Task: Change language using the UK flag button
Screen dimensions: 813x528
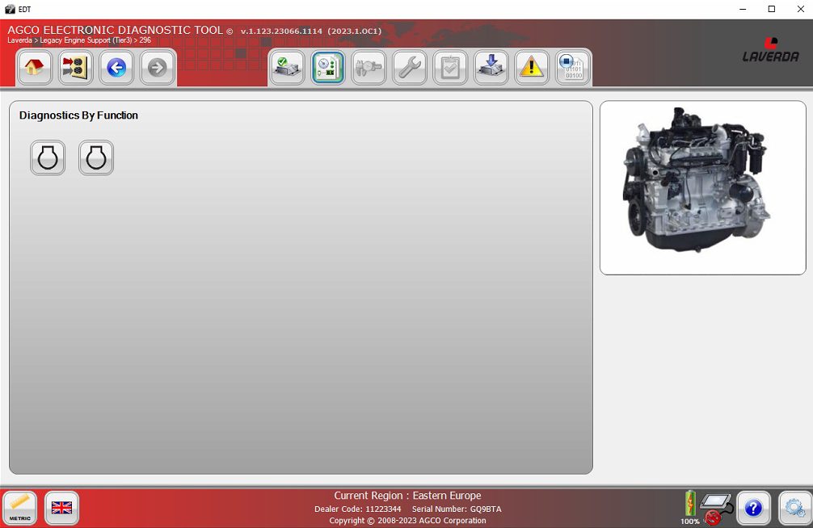Action: click(x=61, y=508)
